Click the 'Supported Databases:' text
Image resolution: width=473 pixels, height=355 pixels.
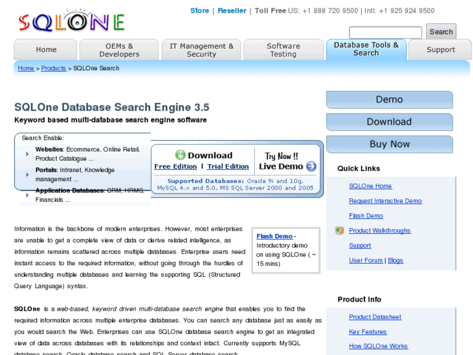(206, 181)
